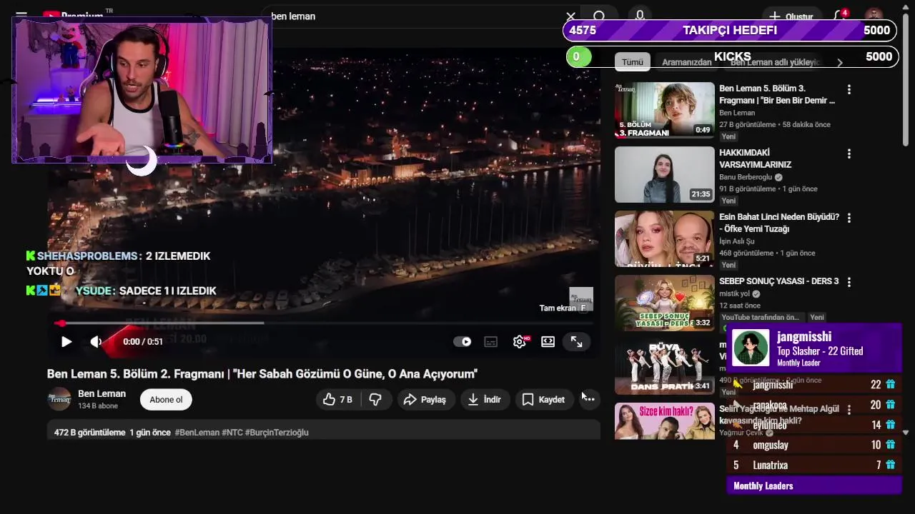Click the Lunatrixa leaderboard row

click(814, 465)
